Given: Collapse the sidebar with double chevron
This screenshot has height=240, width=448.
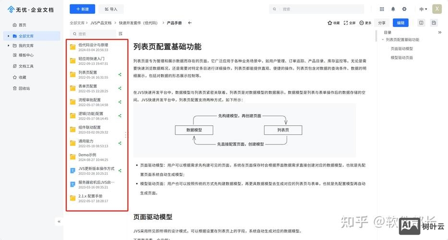Looking at the screenshot, I should 59,221.
